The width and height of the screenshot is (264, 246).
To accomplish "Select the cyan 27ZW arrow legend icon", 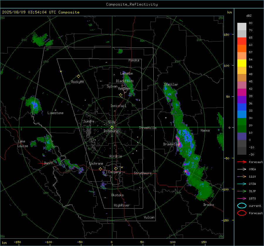I will click(242, 184).
